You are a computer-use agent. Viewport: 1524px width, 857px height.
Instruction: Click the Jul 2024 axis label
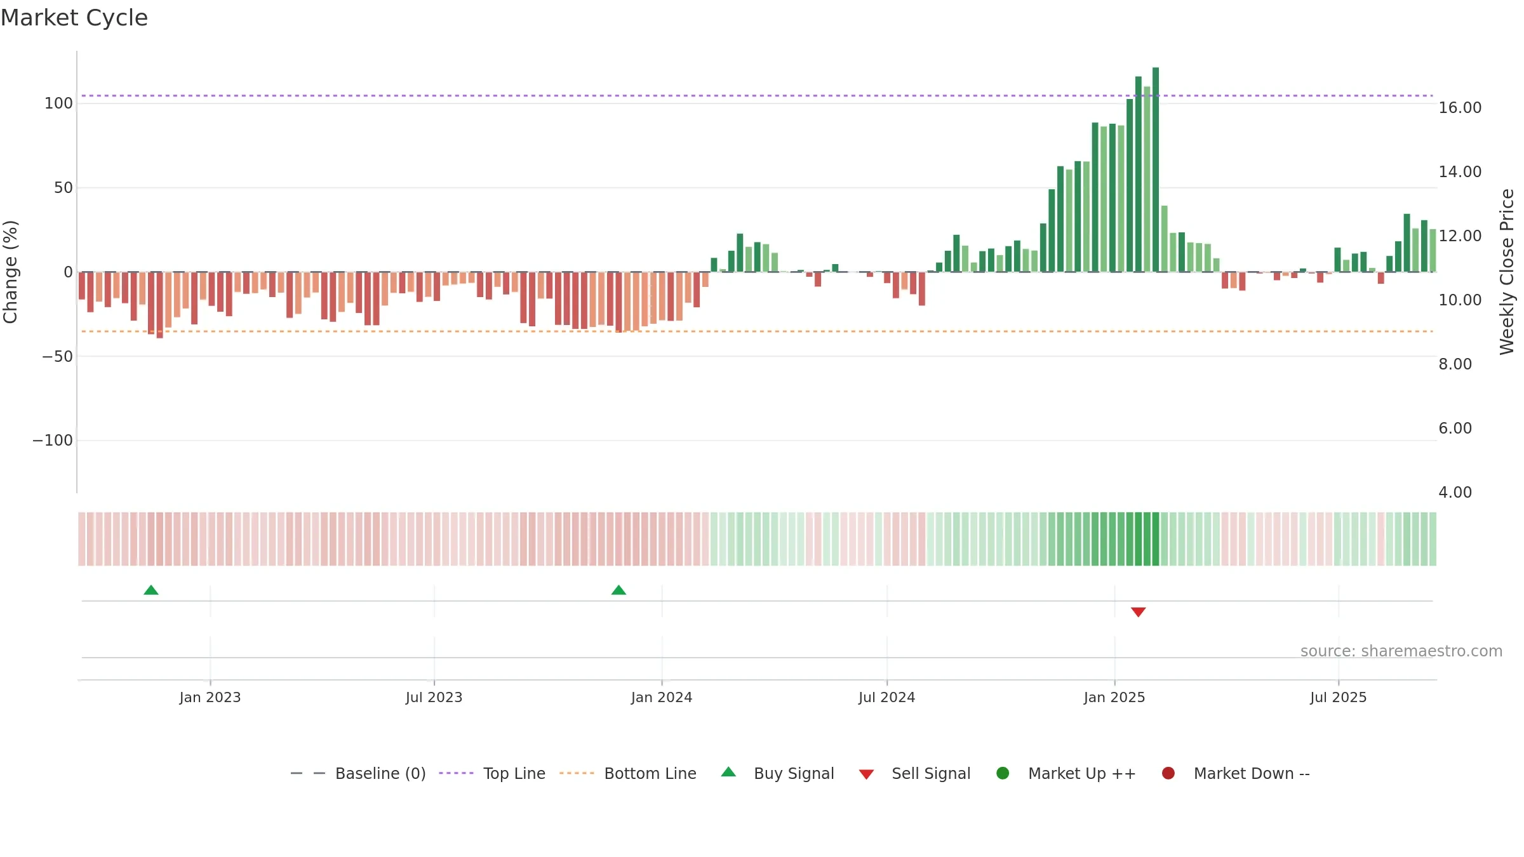click(887, 697)
